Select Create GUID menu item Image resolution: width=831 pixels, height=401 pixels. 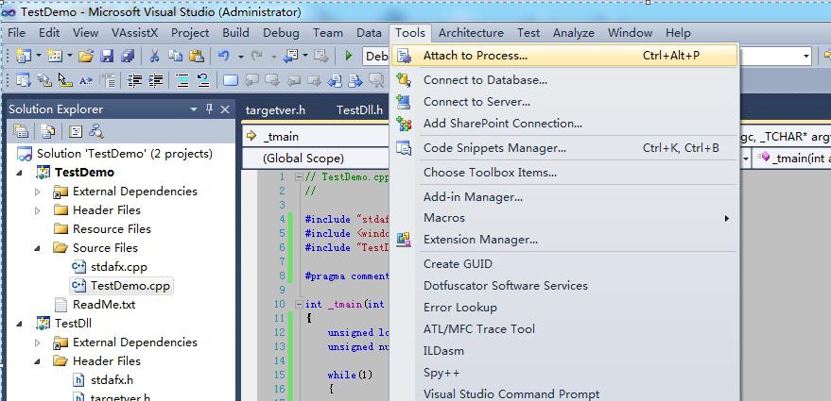click(x=563, y=264)
